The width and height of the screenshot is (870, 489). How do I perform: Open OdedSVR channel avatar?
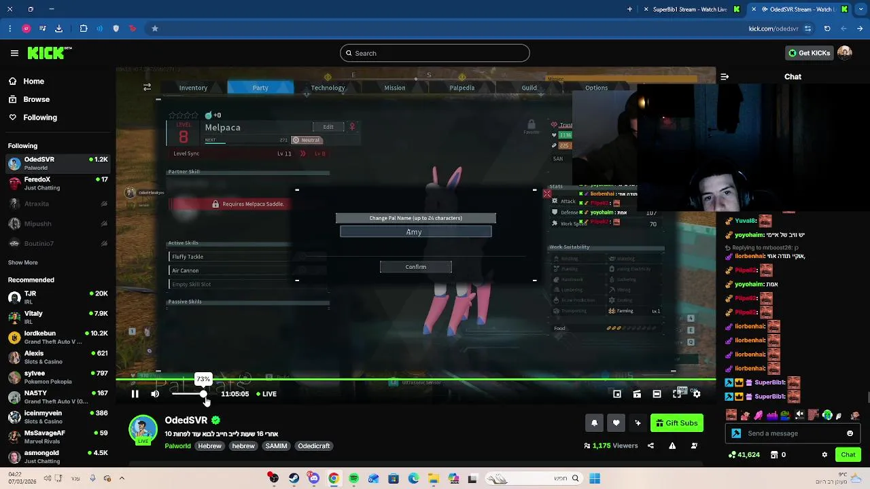[x=143, y=431]
